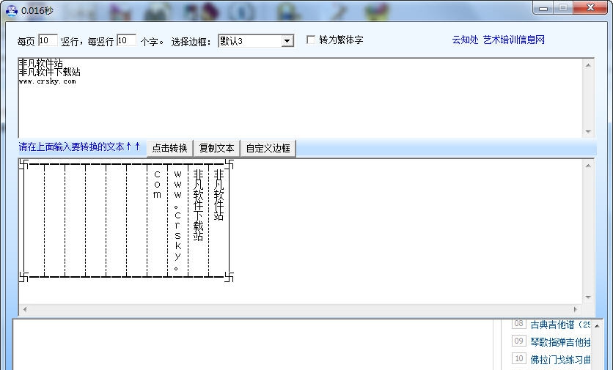
Task: Close the application window
Action: 590,7
